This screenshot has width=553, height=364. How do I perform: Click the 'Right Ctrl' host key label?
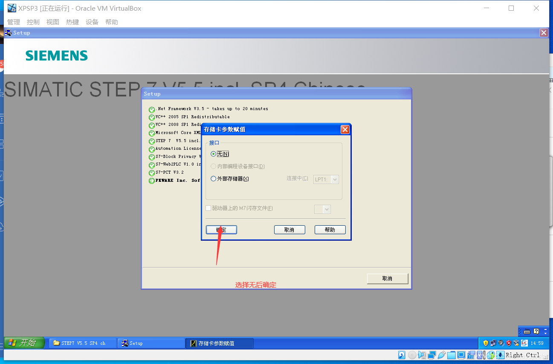tap(523, 355)
